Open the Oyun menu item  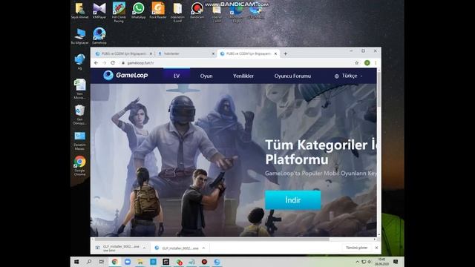[206, 76]
